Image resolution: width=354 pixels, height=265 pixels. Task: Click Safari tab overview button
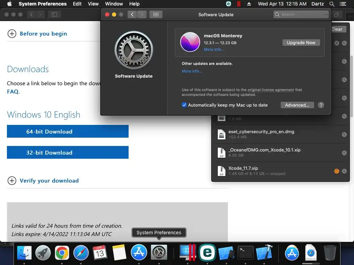(336, 14)
